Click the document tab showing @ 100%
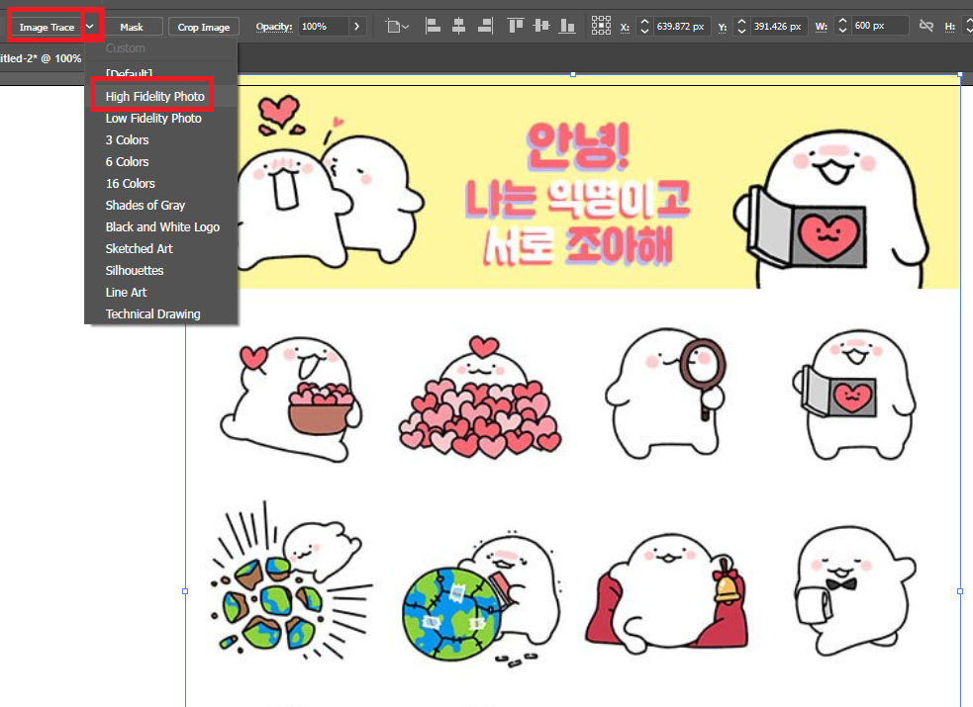The height and width of the screenshot is (707, 973). pyautogui.click(x=41, y=58)
